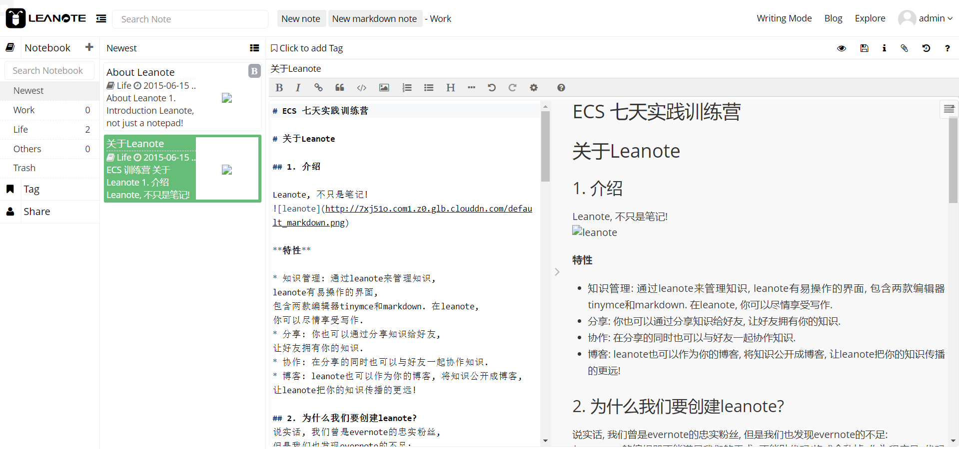The height and width of the screenshot is (449, 959).
Task: Click the bookmark tag icon
Action: click(274, 48)
